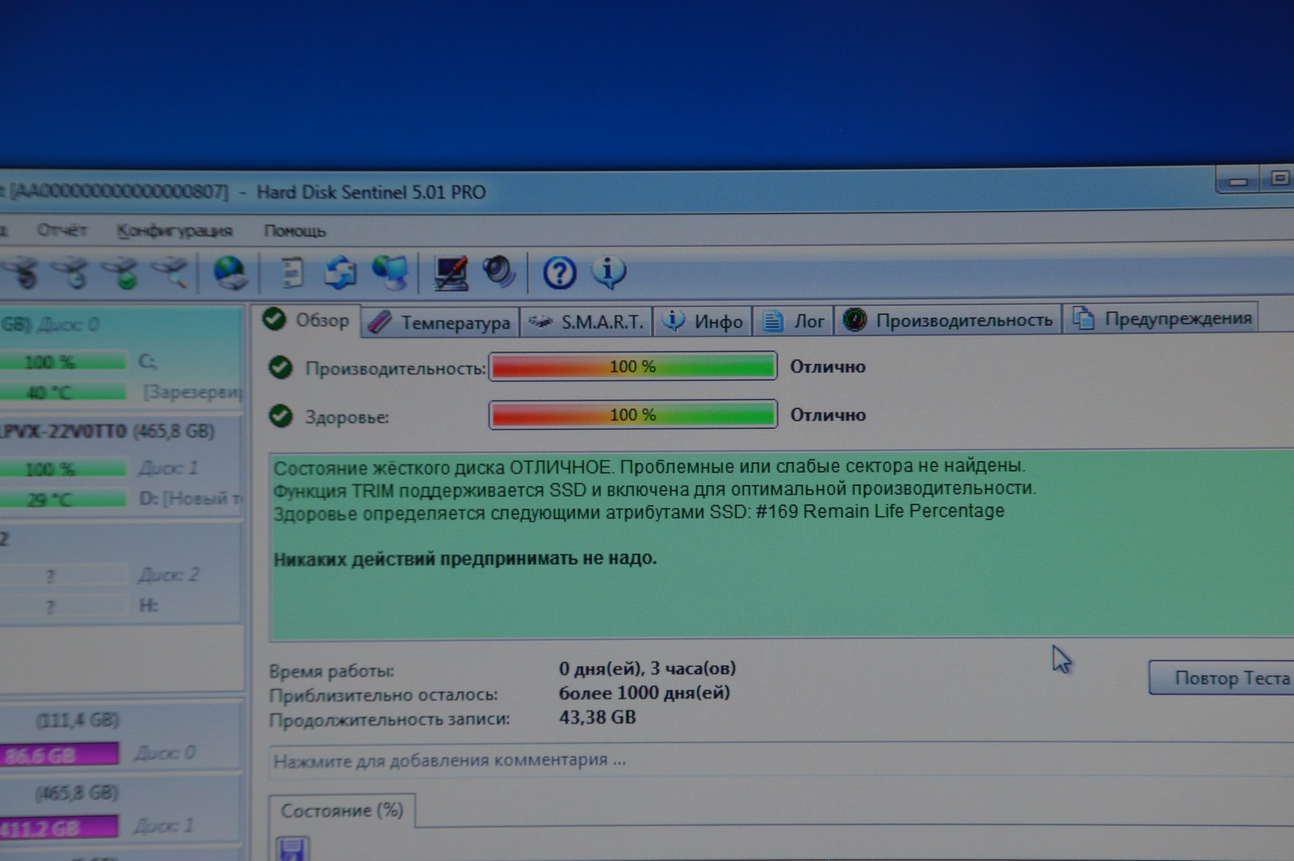Select the Диск: 2 entry
This screenshot has height=861, width=1294.
click(x=169, y=575)
